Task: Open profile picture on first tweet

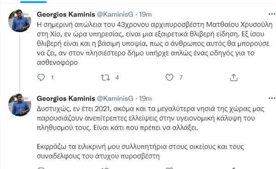Action: tap(20, 21)
